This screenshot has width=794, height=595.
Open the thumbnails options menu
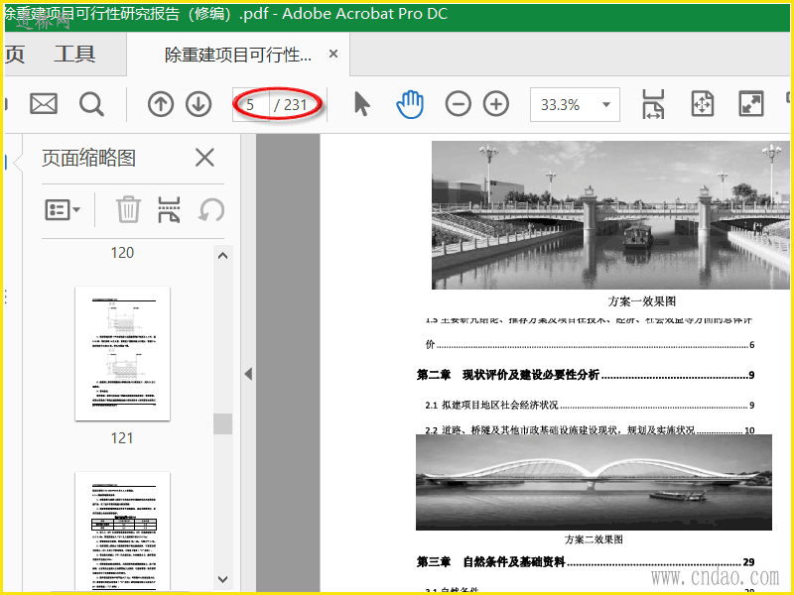(x=63, y=209)
